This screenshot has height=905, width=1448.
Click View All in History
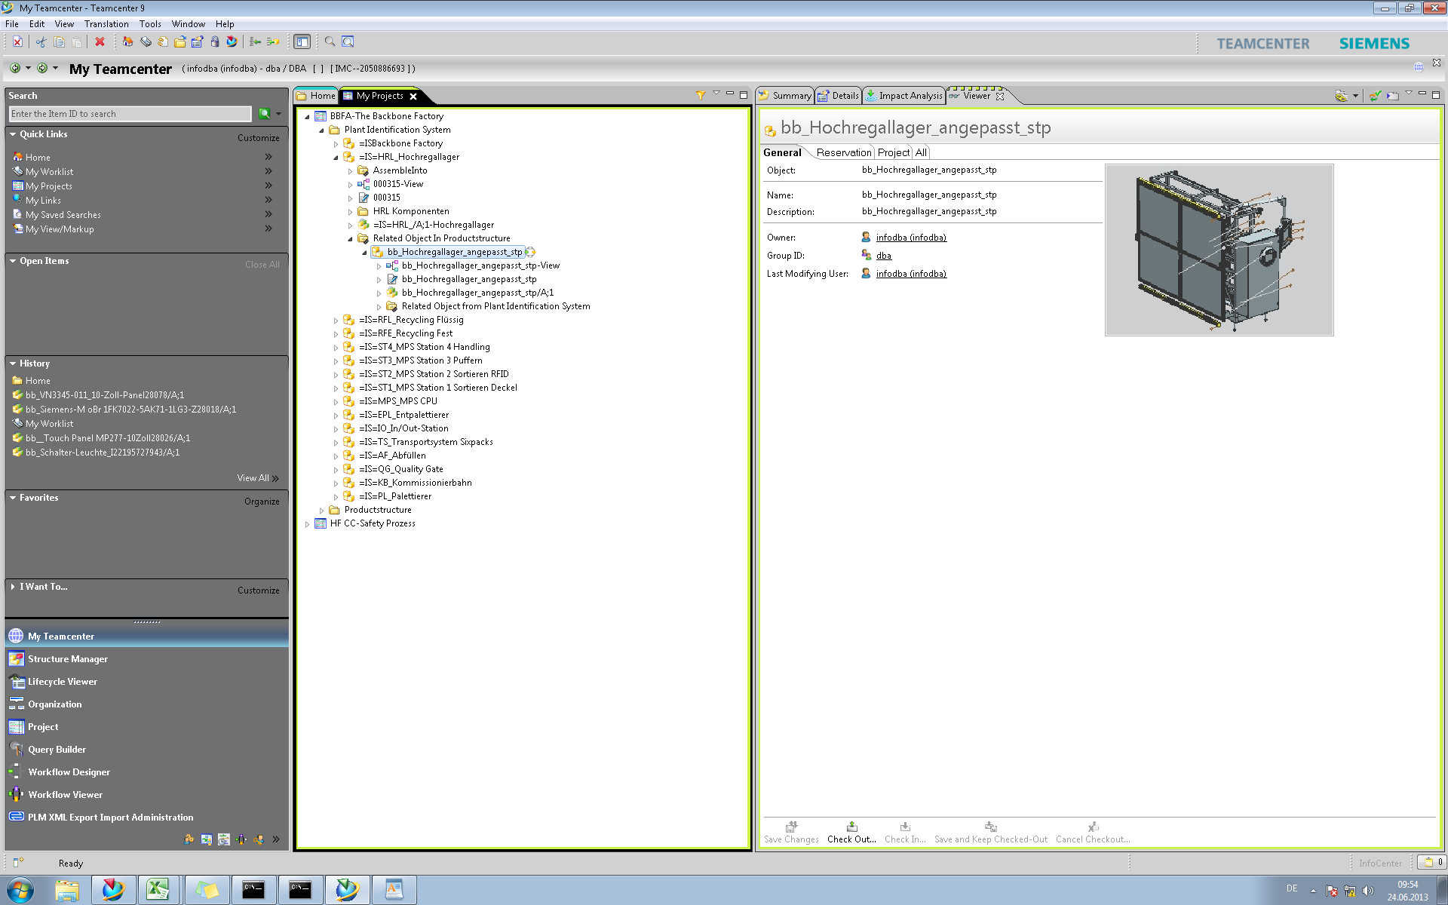(257, 478)
